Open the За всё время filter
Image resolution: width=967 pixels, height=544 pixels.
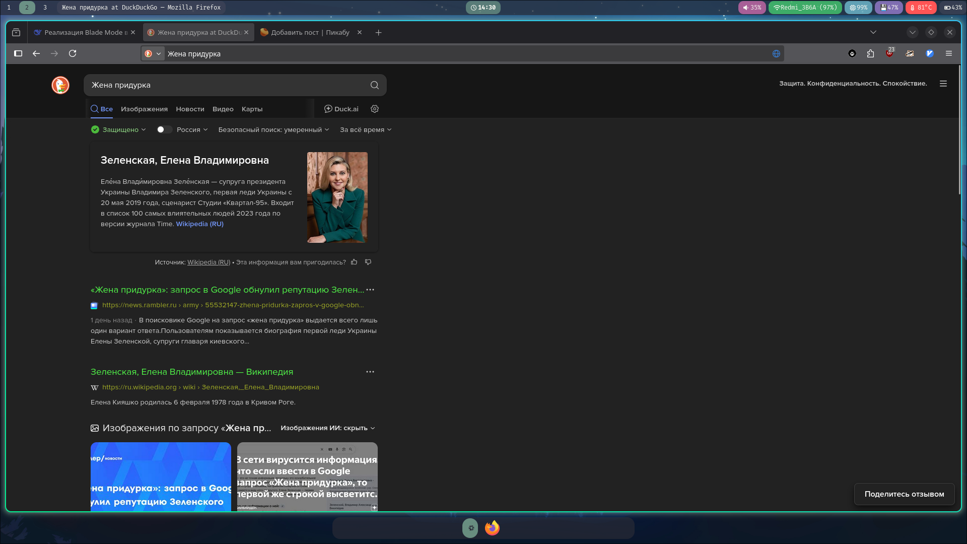(366, 129)
